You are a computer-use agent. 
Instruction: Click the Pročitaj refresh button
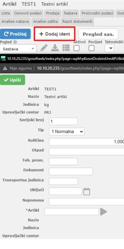[x=15, y=34]
